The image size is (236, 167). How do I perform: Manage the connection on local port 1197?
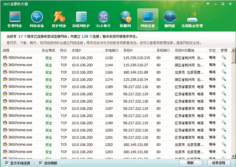[224, 108]
